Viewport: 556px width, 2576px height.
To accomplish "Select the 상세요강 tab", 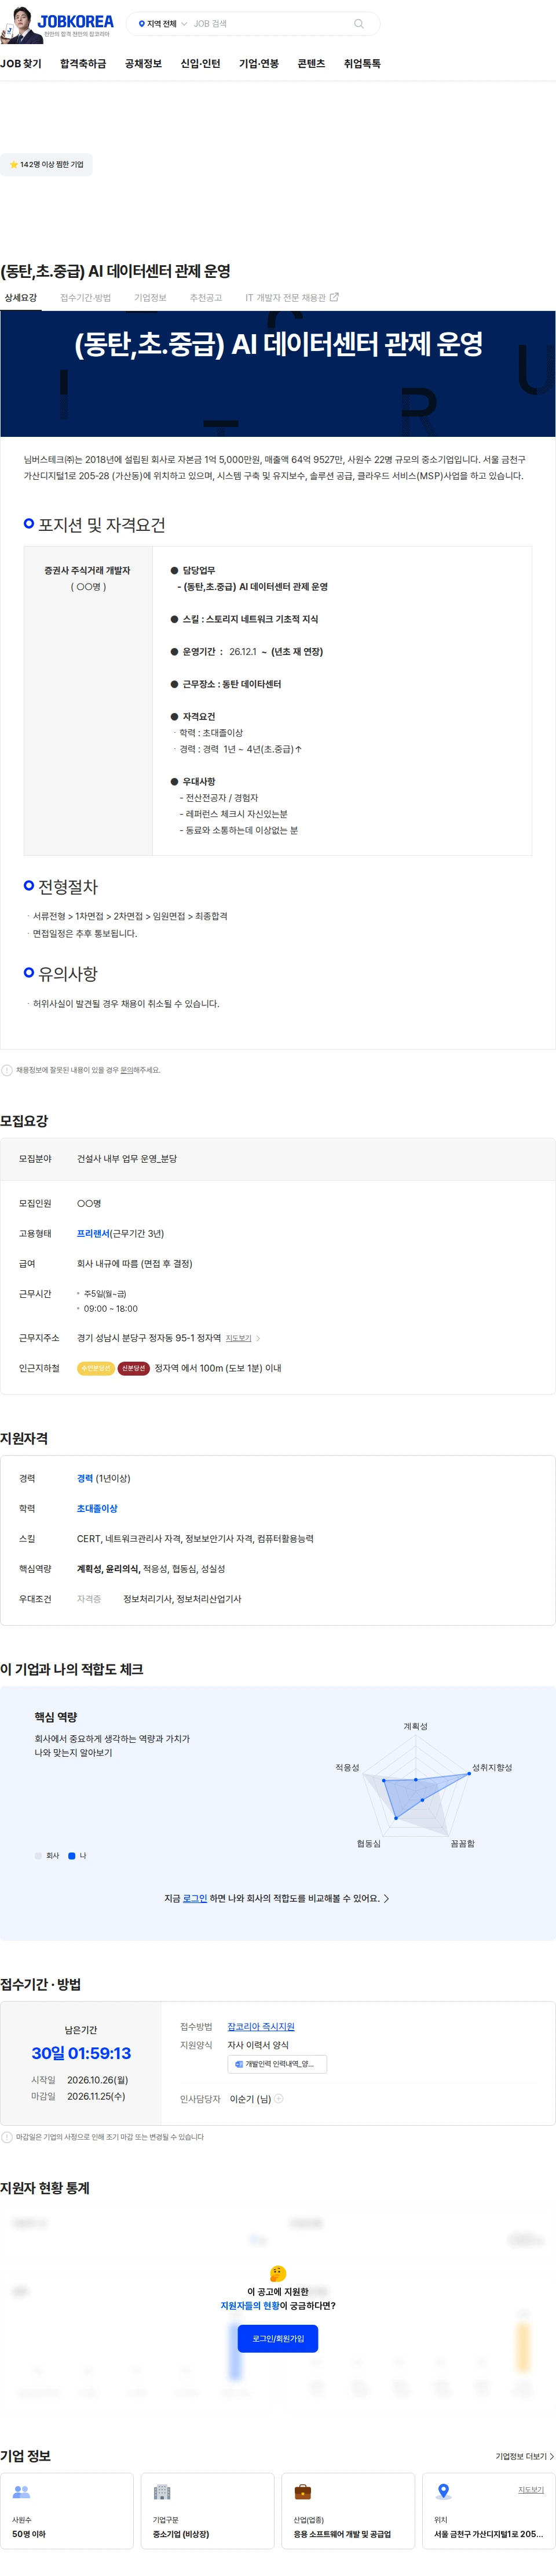I will [x=20, y=298].
